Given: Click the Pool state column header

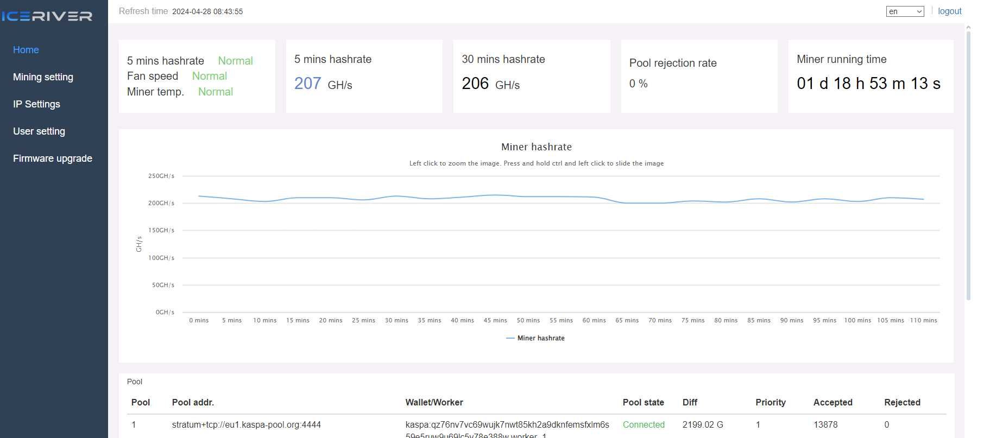Looking at the screenshot, I should (643, 402).
